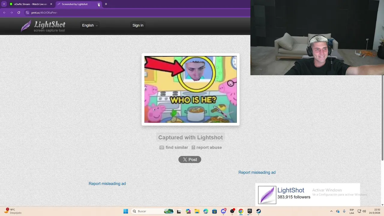Open Microsoft Edge from the taskbar
The height and width of the screenshot is (216, 384).
pos(205,211)
